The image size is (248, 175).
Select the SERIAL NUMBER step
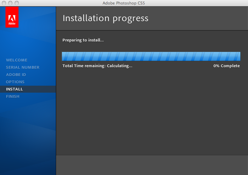23,68
